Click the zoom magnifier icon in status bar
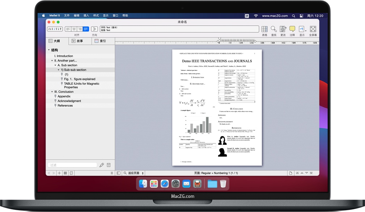 pos(125,173)
